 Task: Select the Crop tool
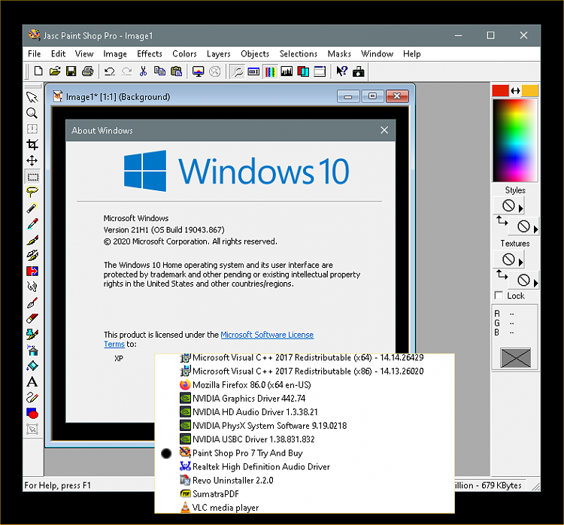coord(32,144)
